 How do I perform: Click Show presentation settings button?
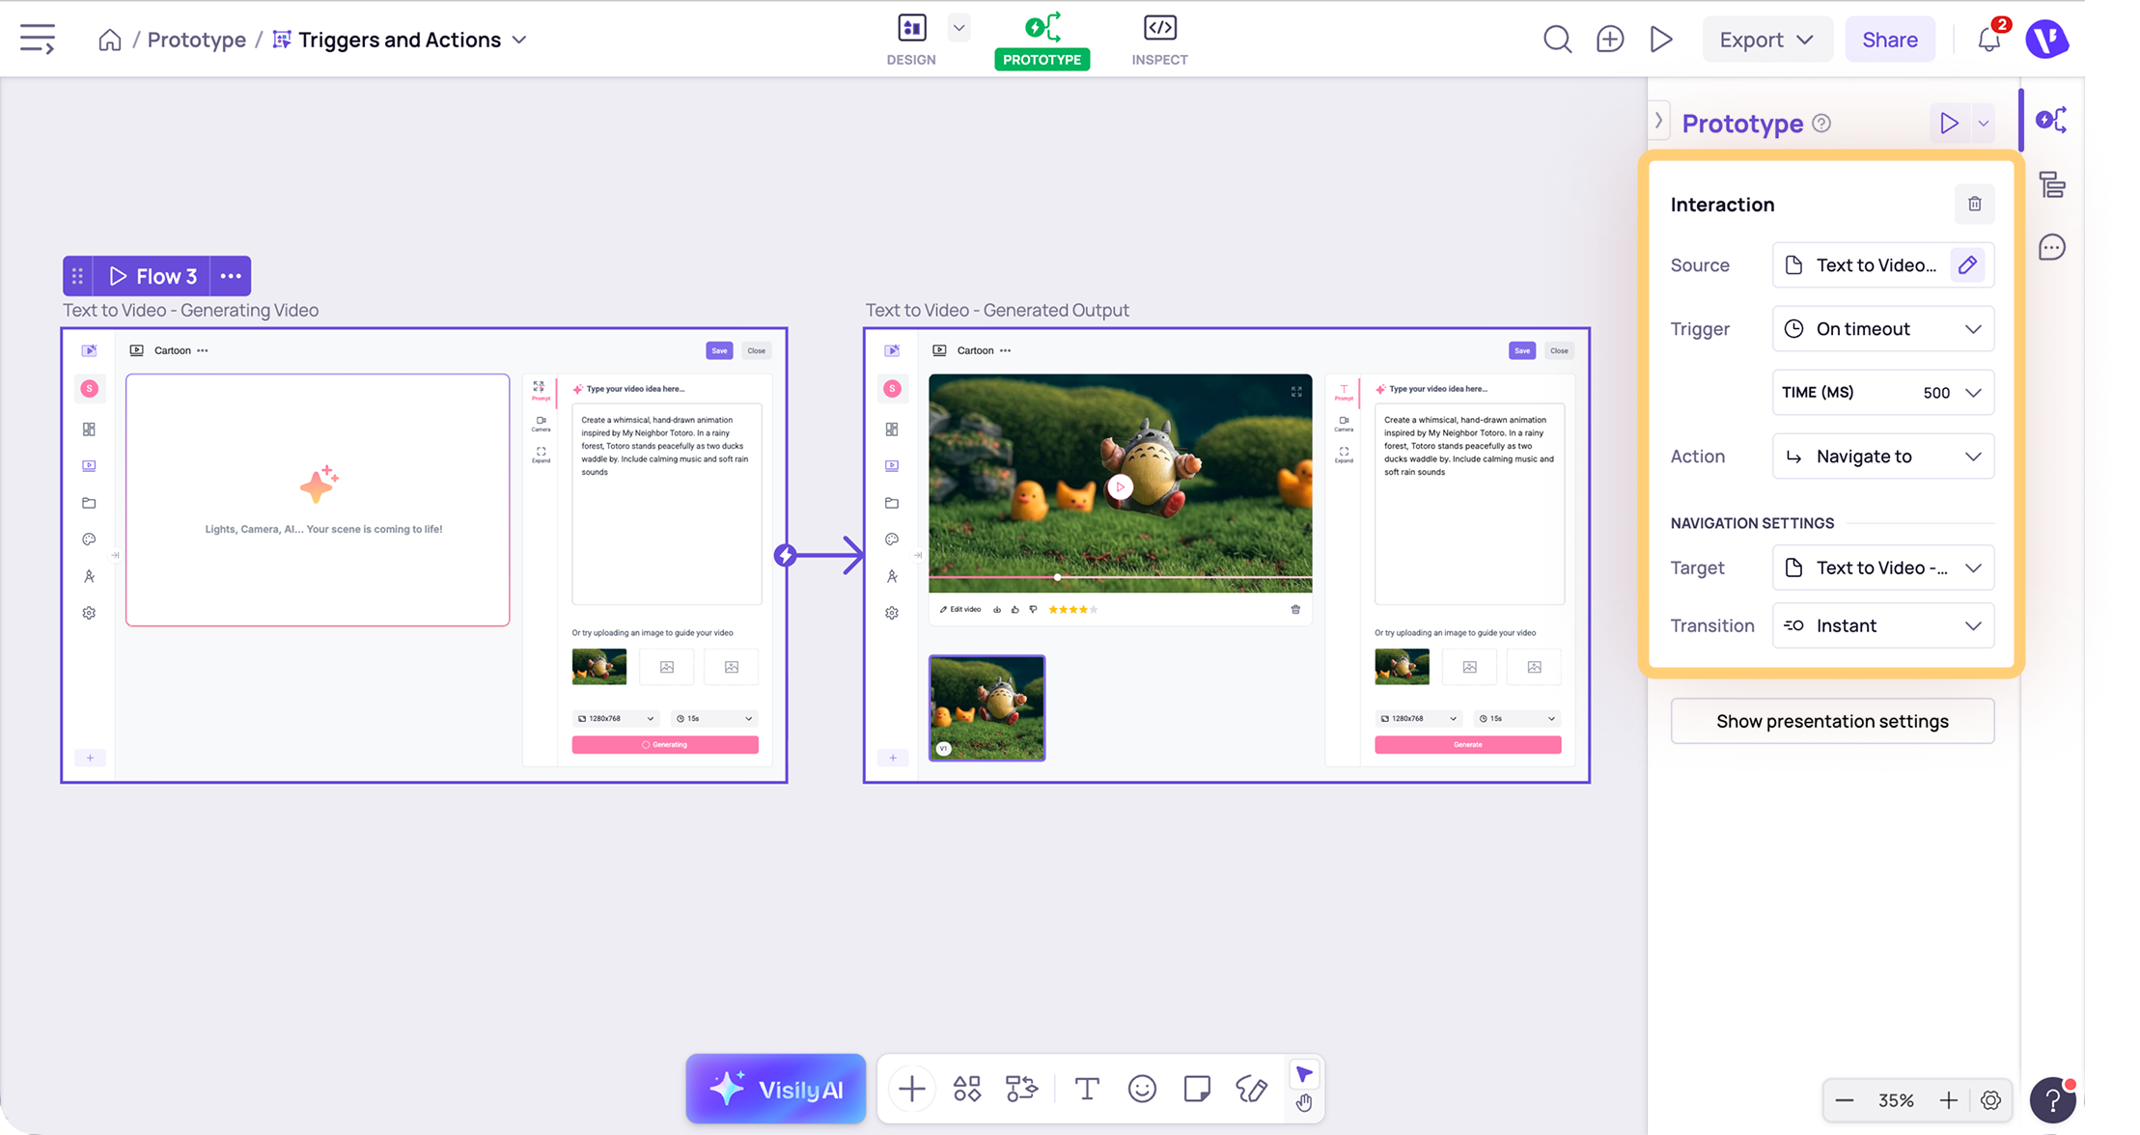(x=1832, y=721)
